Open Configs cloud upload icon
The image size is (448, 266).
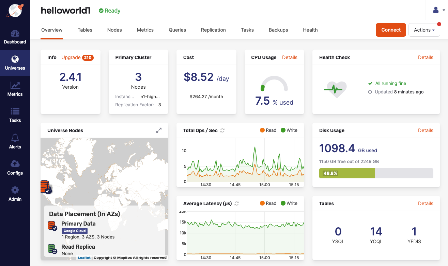click(15, 164)
